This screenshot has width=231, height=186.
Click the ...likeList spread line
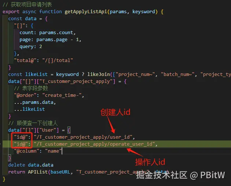(x=29, y=109)
